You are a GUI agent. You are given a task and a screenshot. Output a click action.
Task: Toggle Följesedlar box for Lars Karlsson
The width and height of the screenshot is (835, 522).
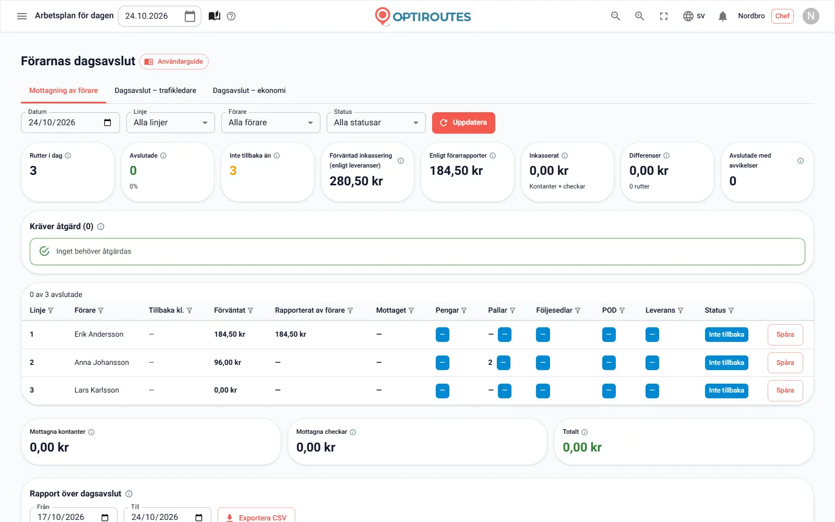(x=543, y=391)
